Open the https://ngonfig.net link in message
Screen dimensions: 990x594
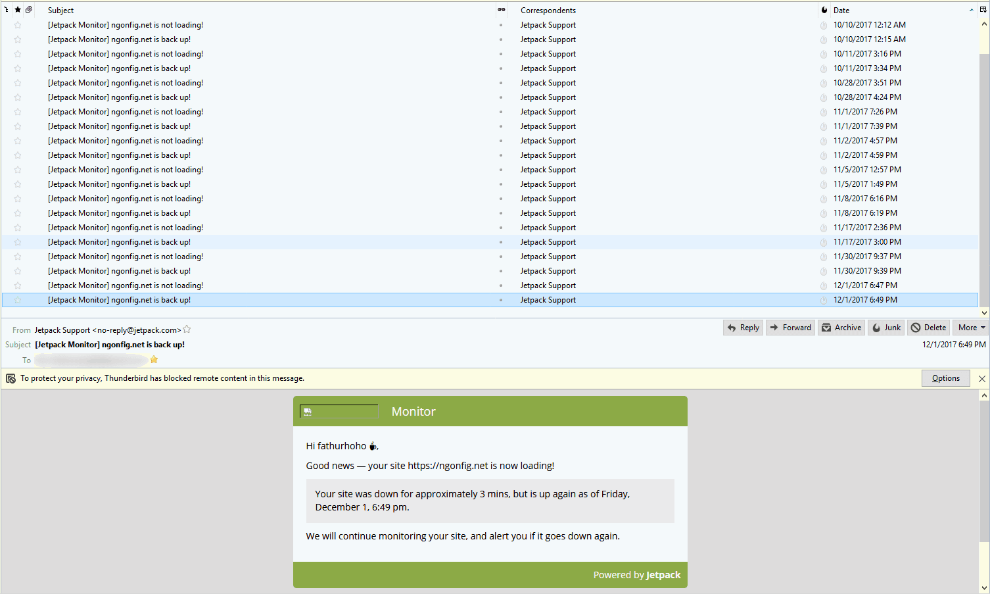[x=448, y=466]
